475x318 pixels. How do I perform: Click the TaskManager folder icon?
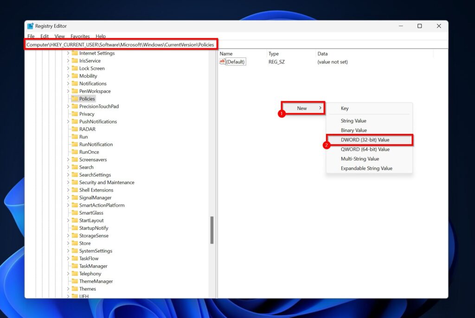coord(74,266)
